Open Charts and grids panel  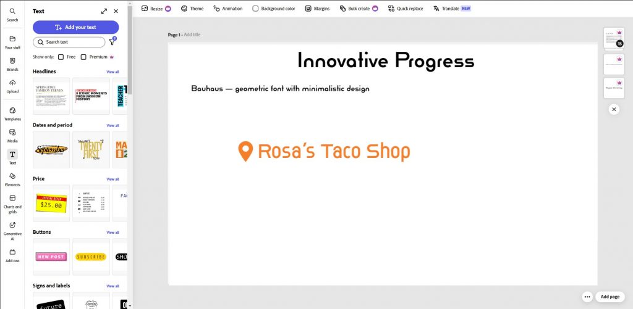pyautogui.click(x=12, y=204)
